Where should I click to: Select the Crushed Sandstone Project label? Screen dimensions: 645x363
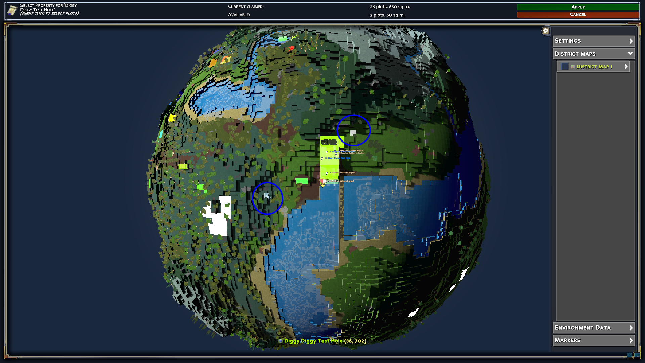coord(353,153)
